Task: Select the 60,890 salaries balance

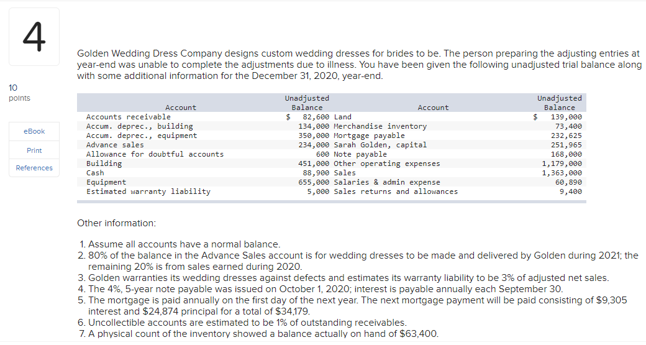Action: point(569,182)
